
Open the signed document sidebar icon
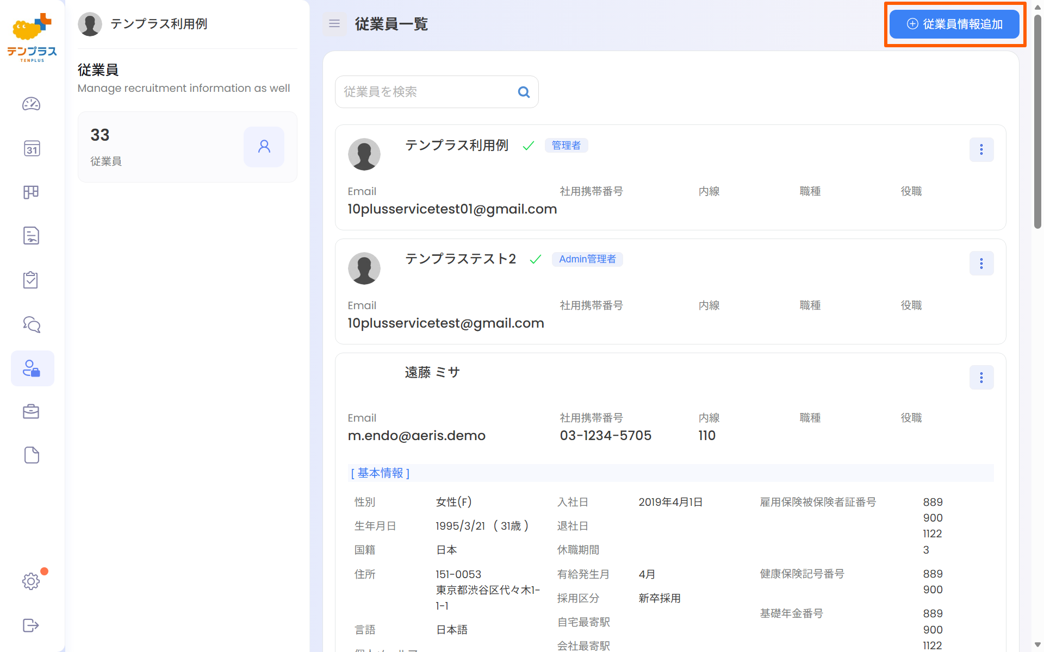(x=32, y=236)
